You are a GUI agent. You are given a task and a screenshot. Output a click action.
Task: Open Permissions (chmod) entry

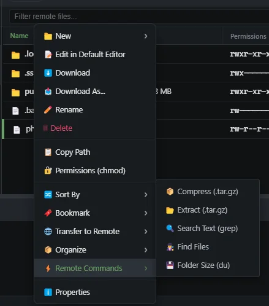[x=95, y=171]
